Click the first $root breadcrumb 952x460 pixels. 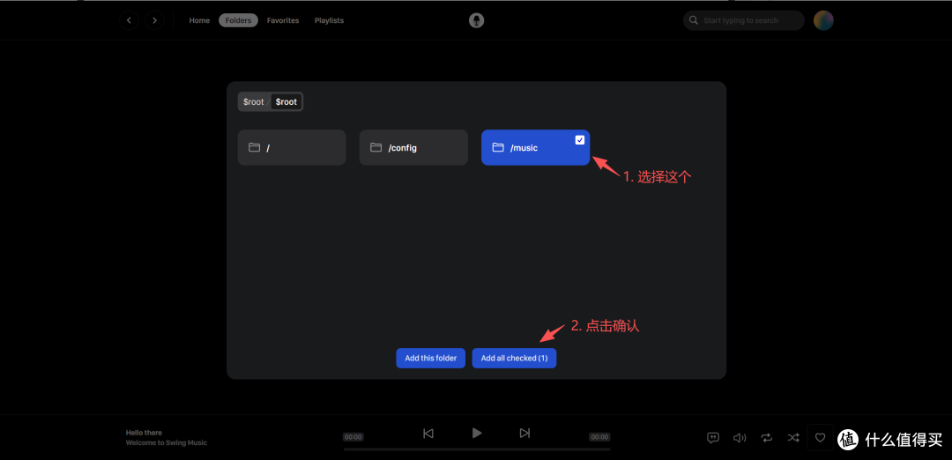pos(254,102)
